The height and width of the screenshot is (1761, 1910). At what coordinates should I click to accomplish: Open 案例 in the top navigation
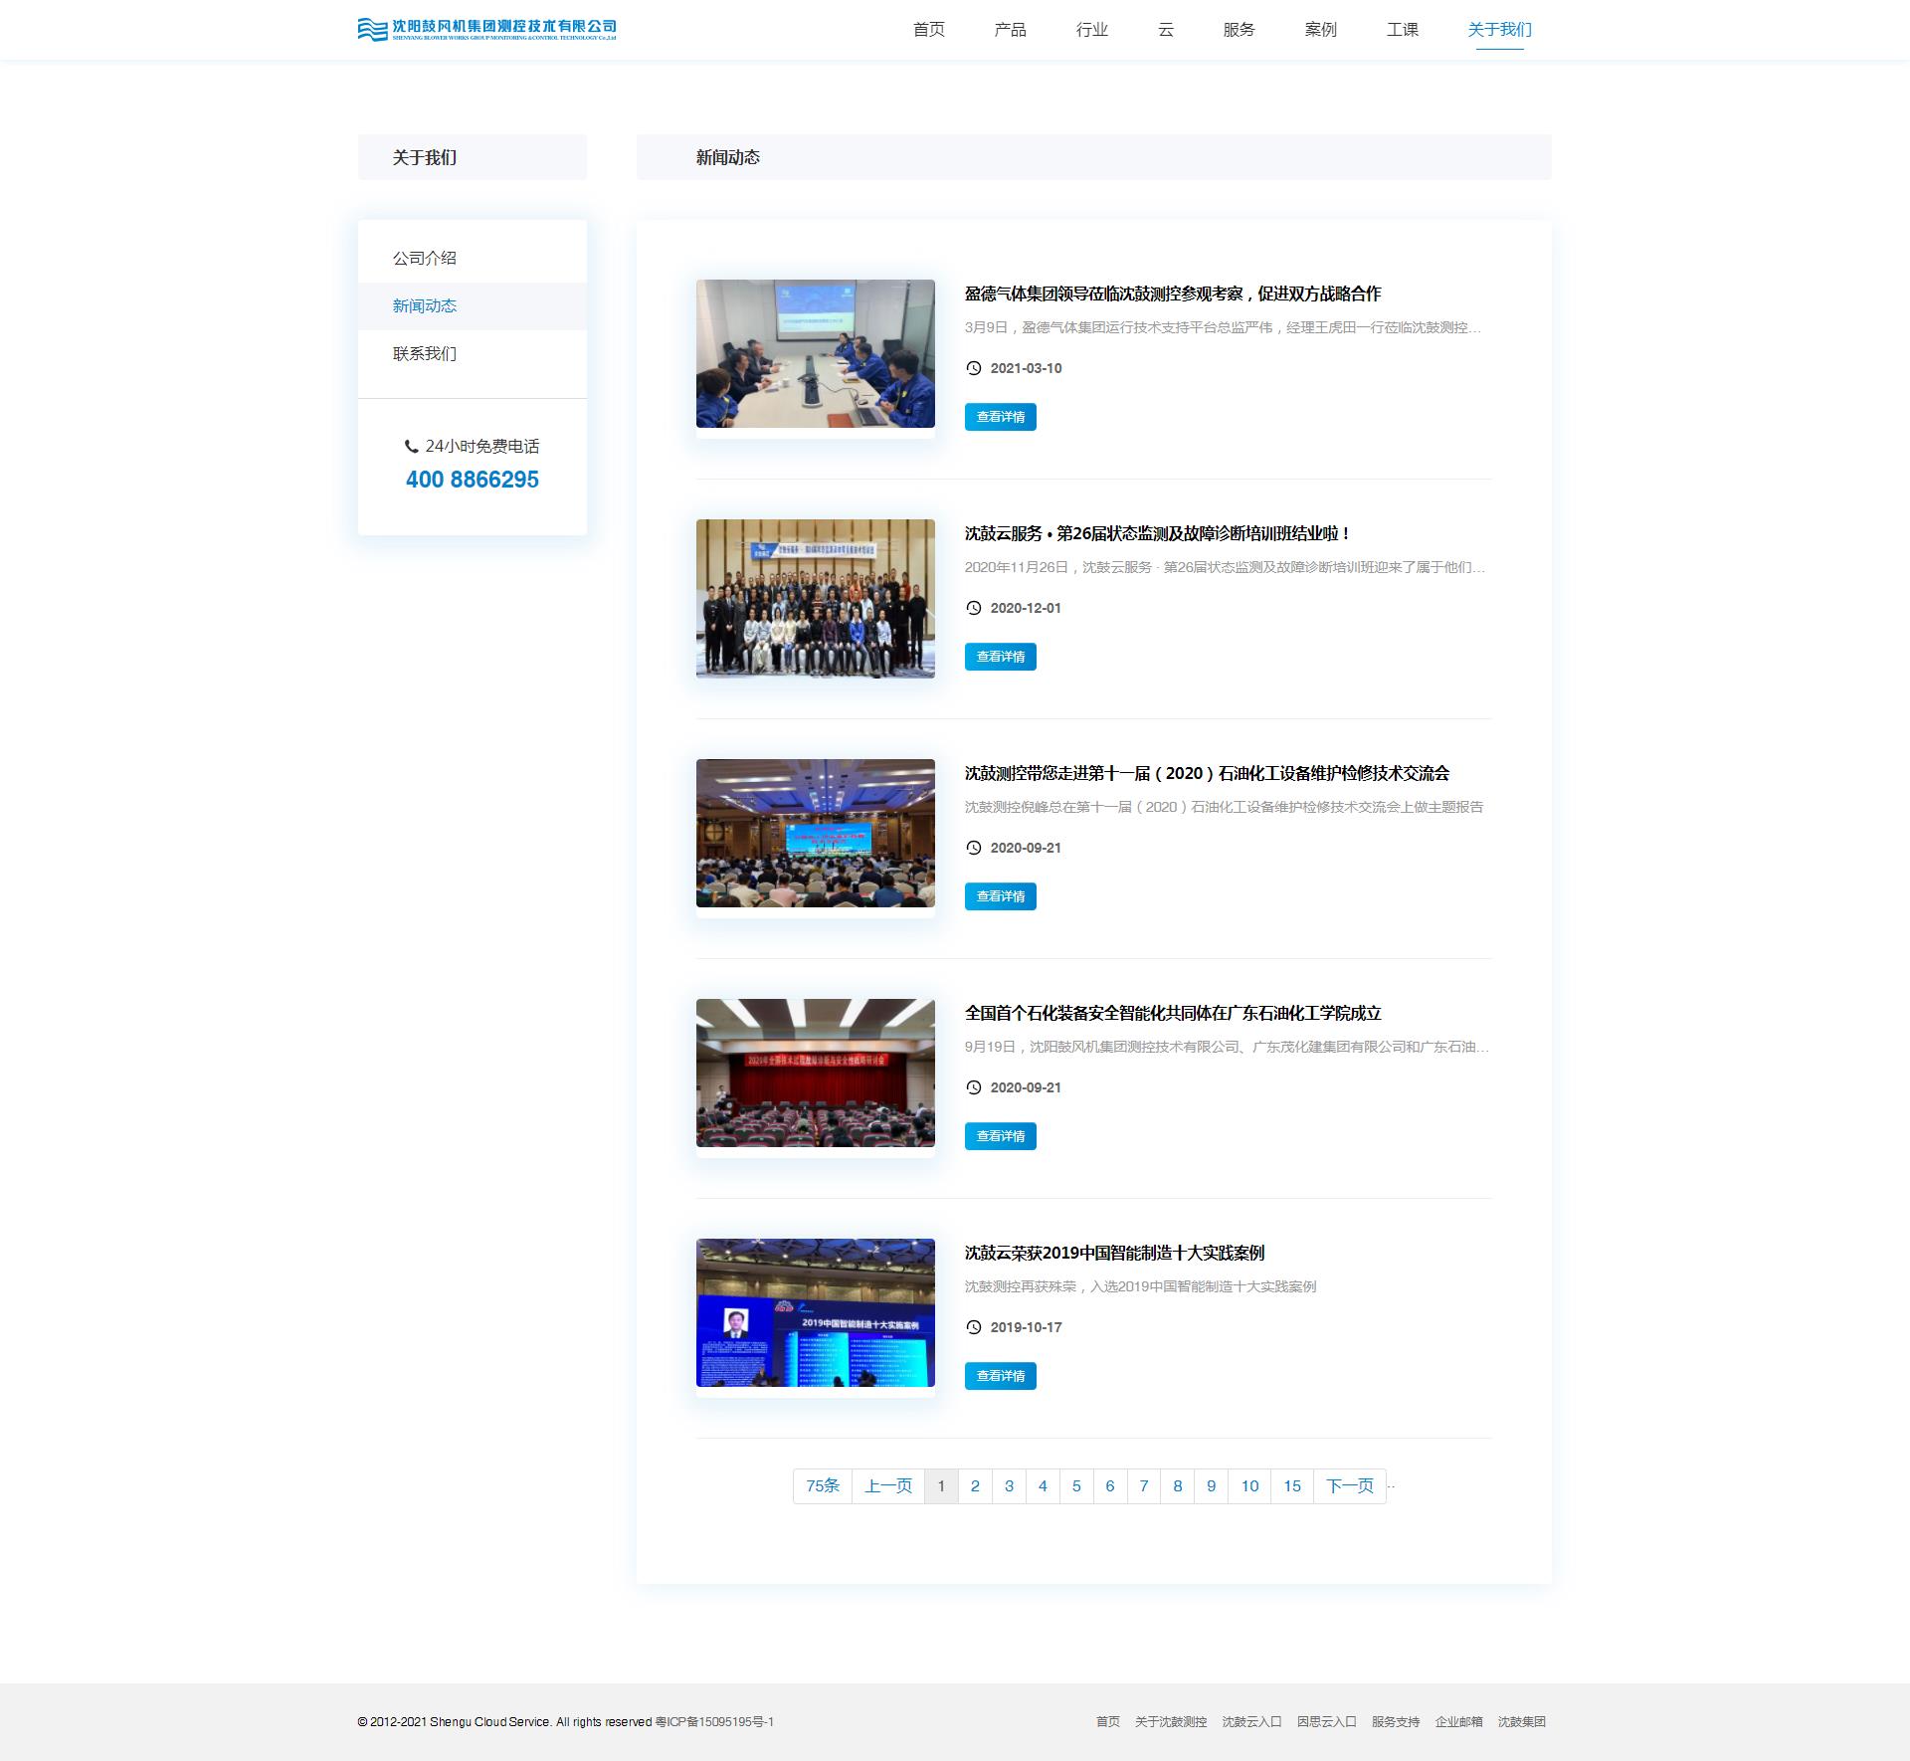(x=1321, y=30)
